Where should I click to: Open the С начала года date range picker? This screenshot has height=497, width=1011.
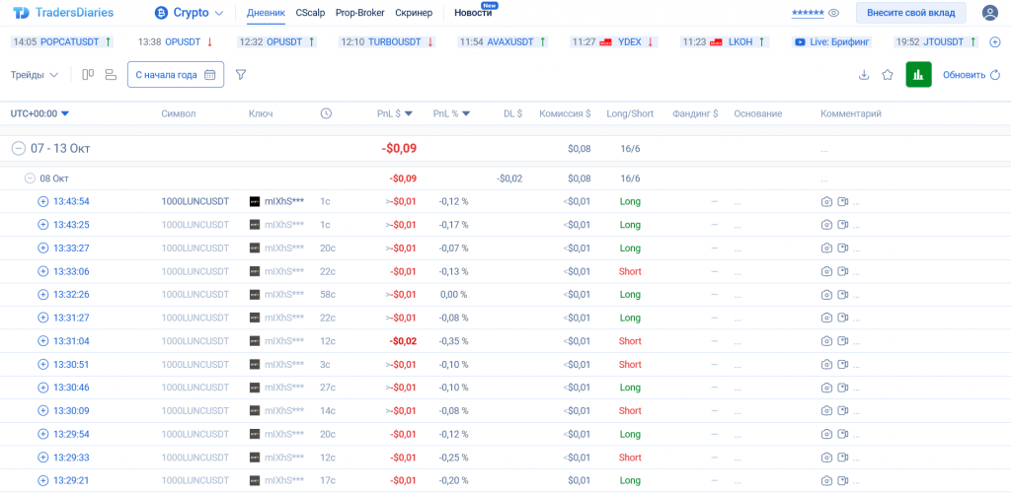(175, 75)
